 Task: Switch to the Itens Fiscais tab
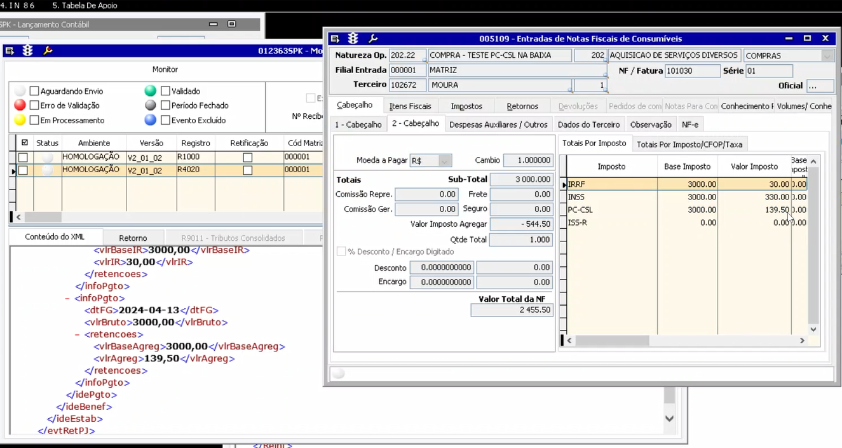(410, 106)
